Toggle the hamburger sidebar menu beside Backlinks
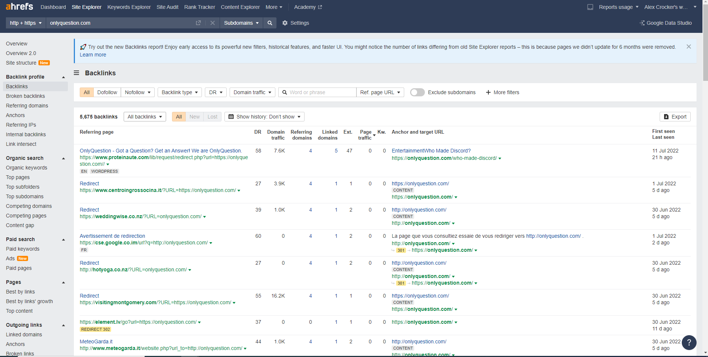Image resolution: width=708 pixels, height=357 pixels. tap(76, 73)
